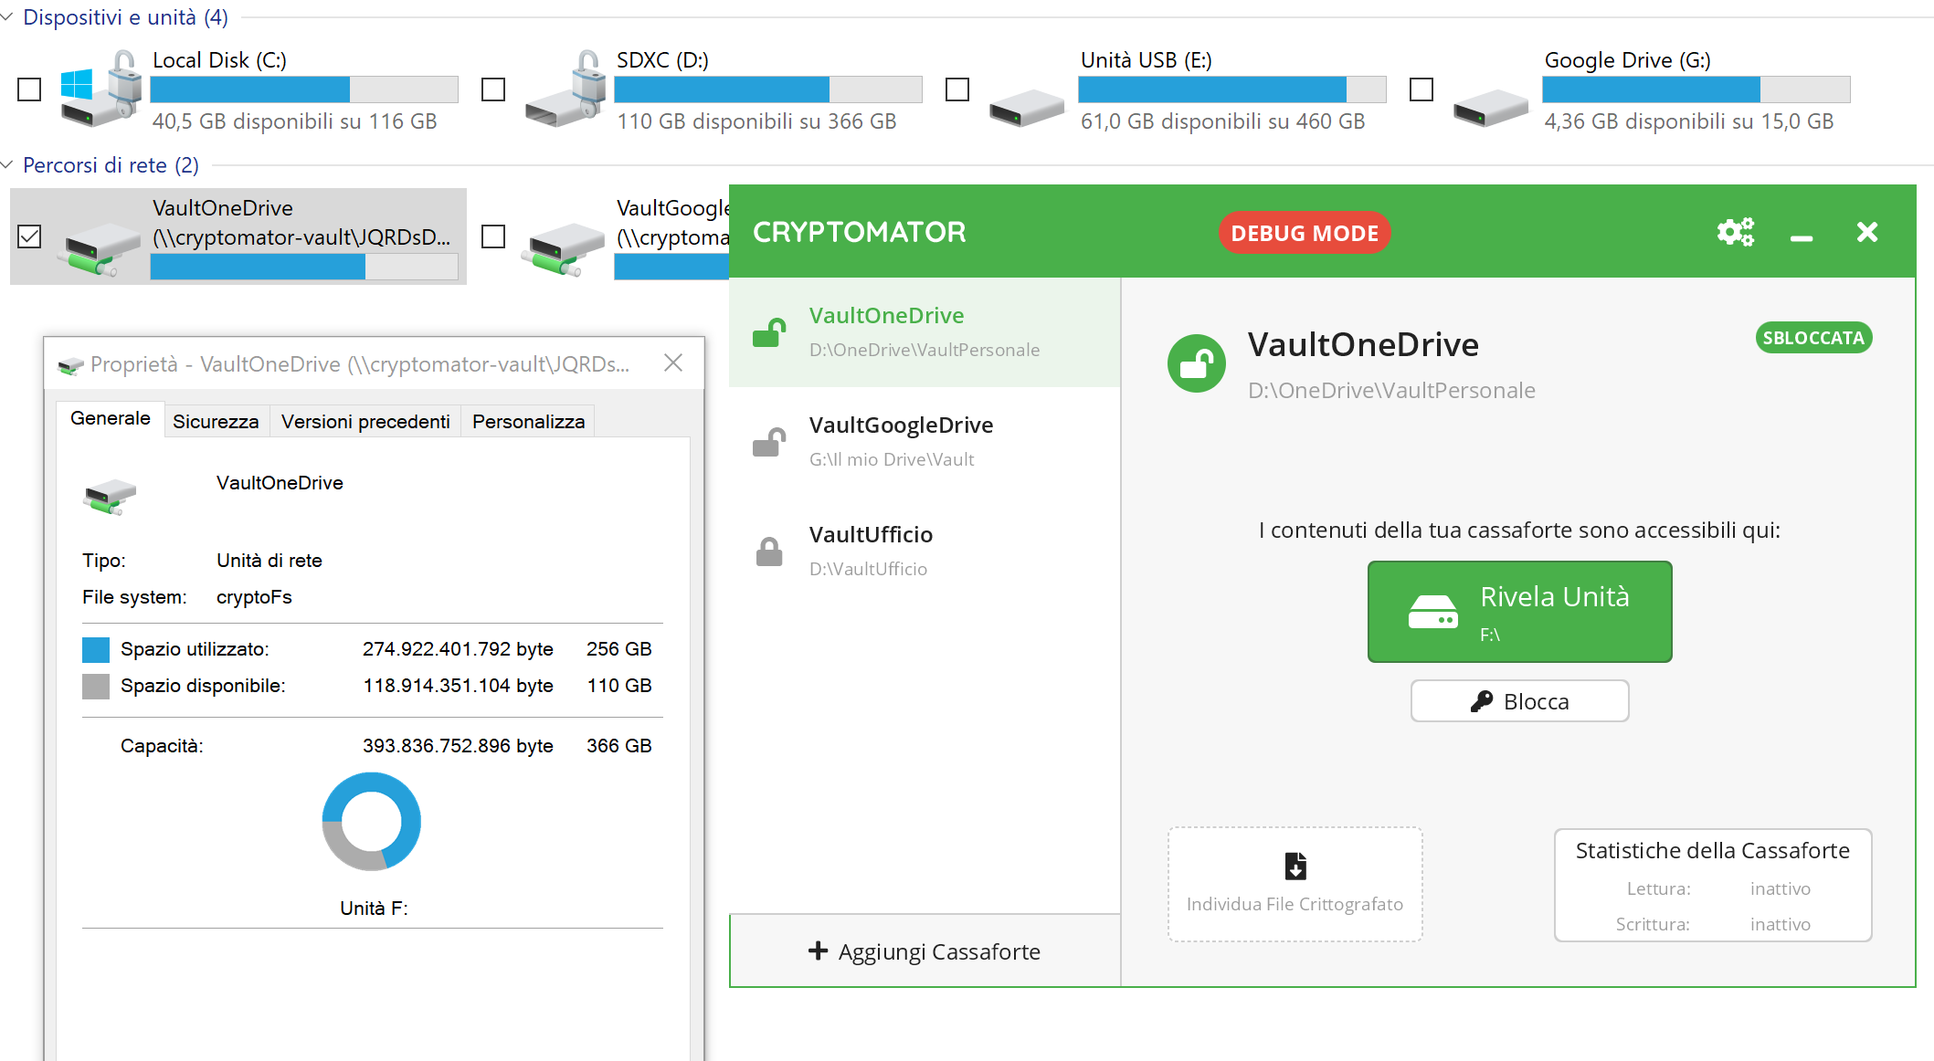This screenshot has width=1934, height=1061.
Task: Click '4,36 GB disponibili su 15,0 GB' text
Action: click(1689, 121)
